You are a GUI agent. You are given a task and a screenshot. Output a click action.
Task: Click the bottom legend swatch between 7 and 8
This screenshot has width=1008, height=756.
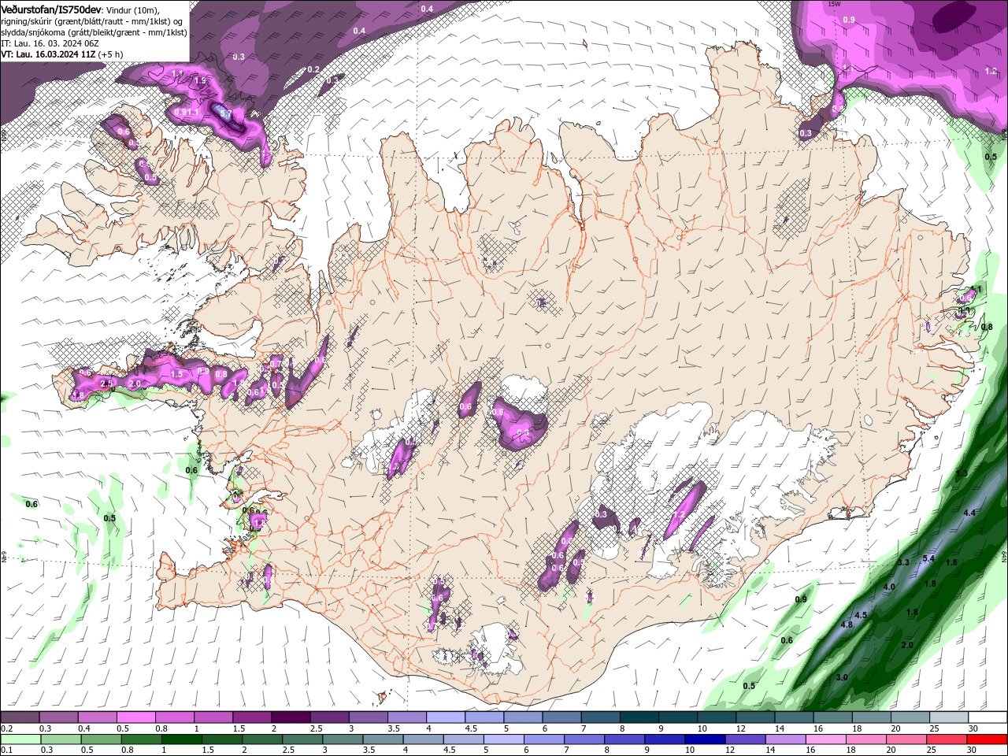point(584,739)
